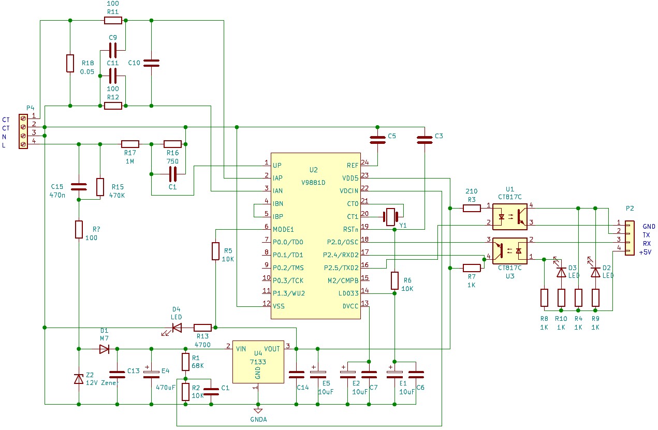Select the crystal oscillator Y1
The image size is (658, 430).
coord(391,216)
